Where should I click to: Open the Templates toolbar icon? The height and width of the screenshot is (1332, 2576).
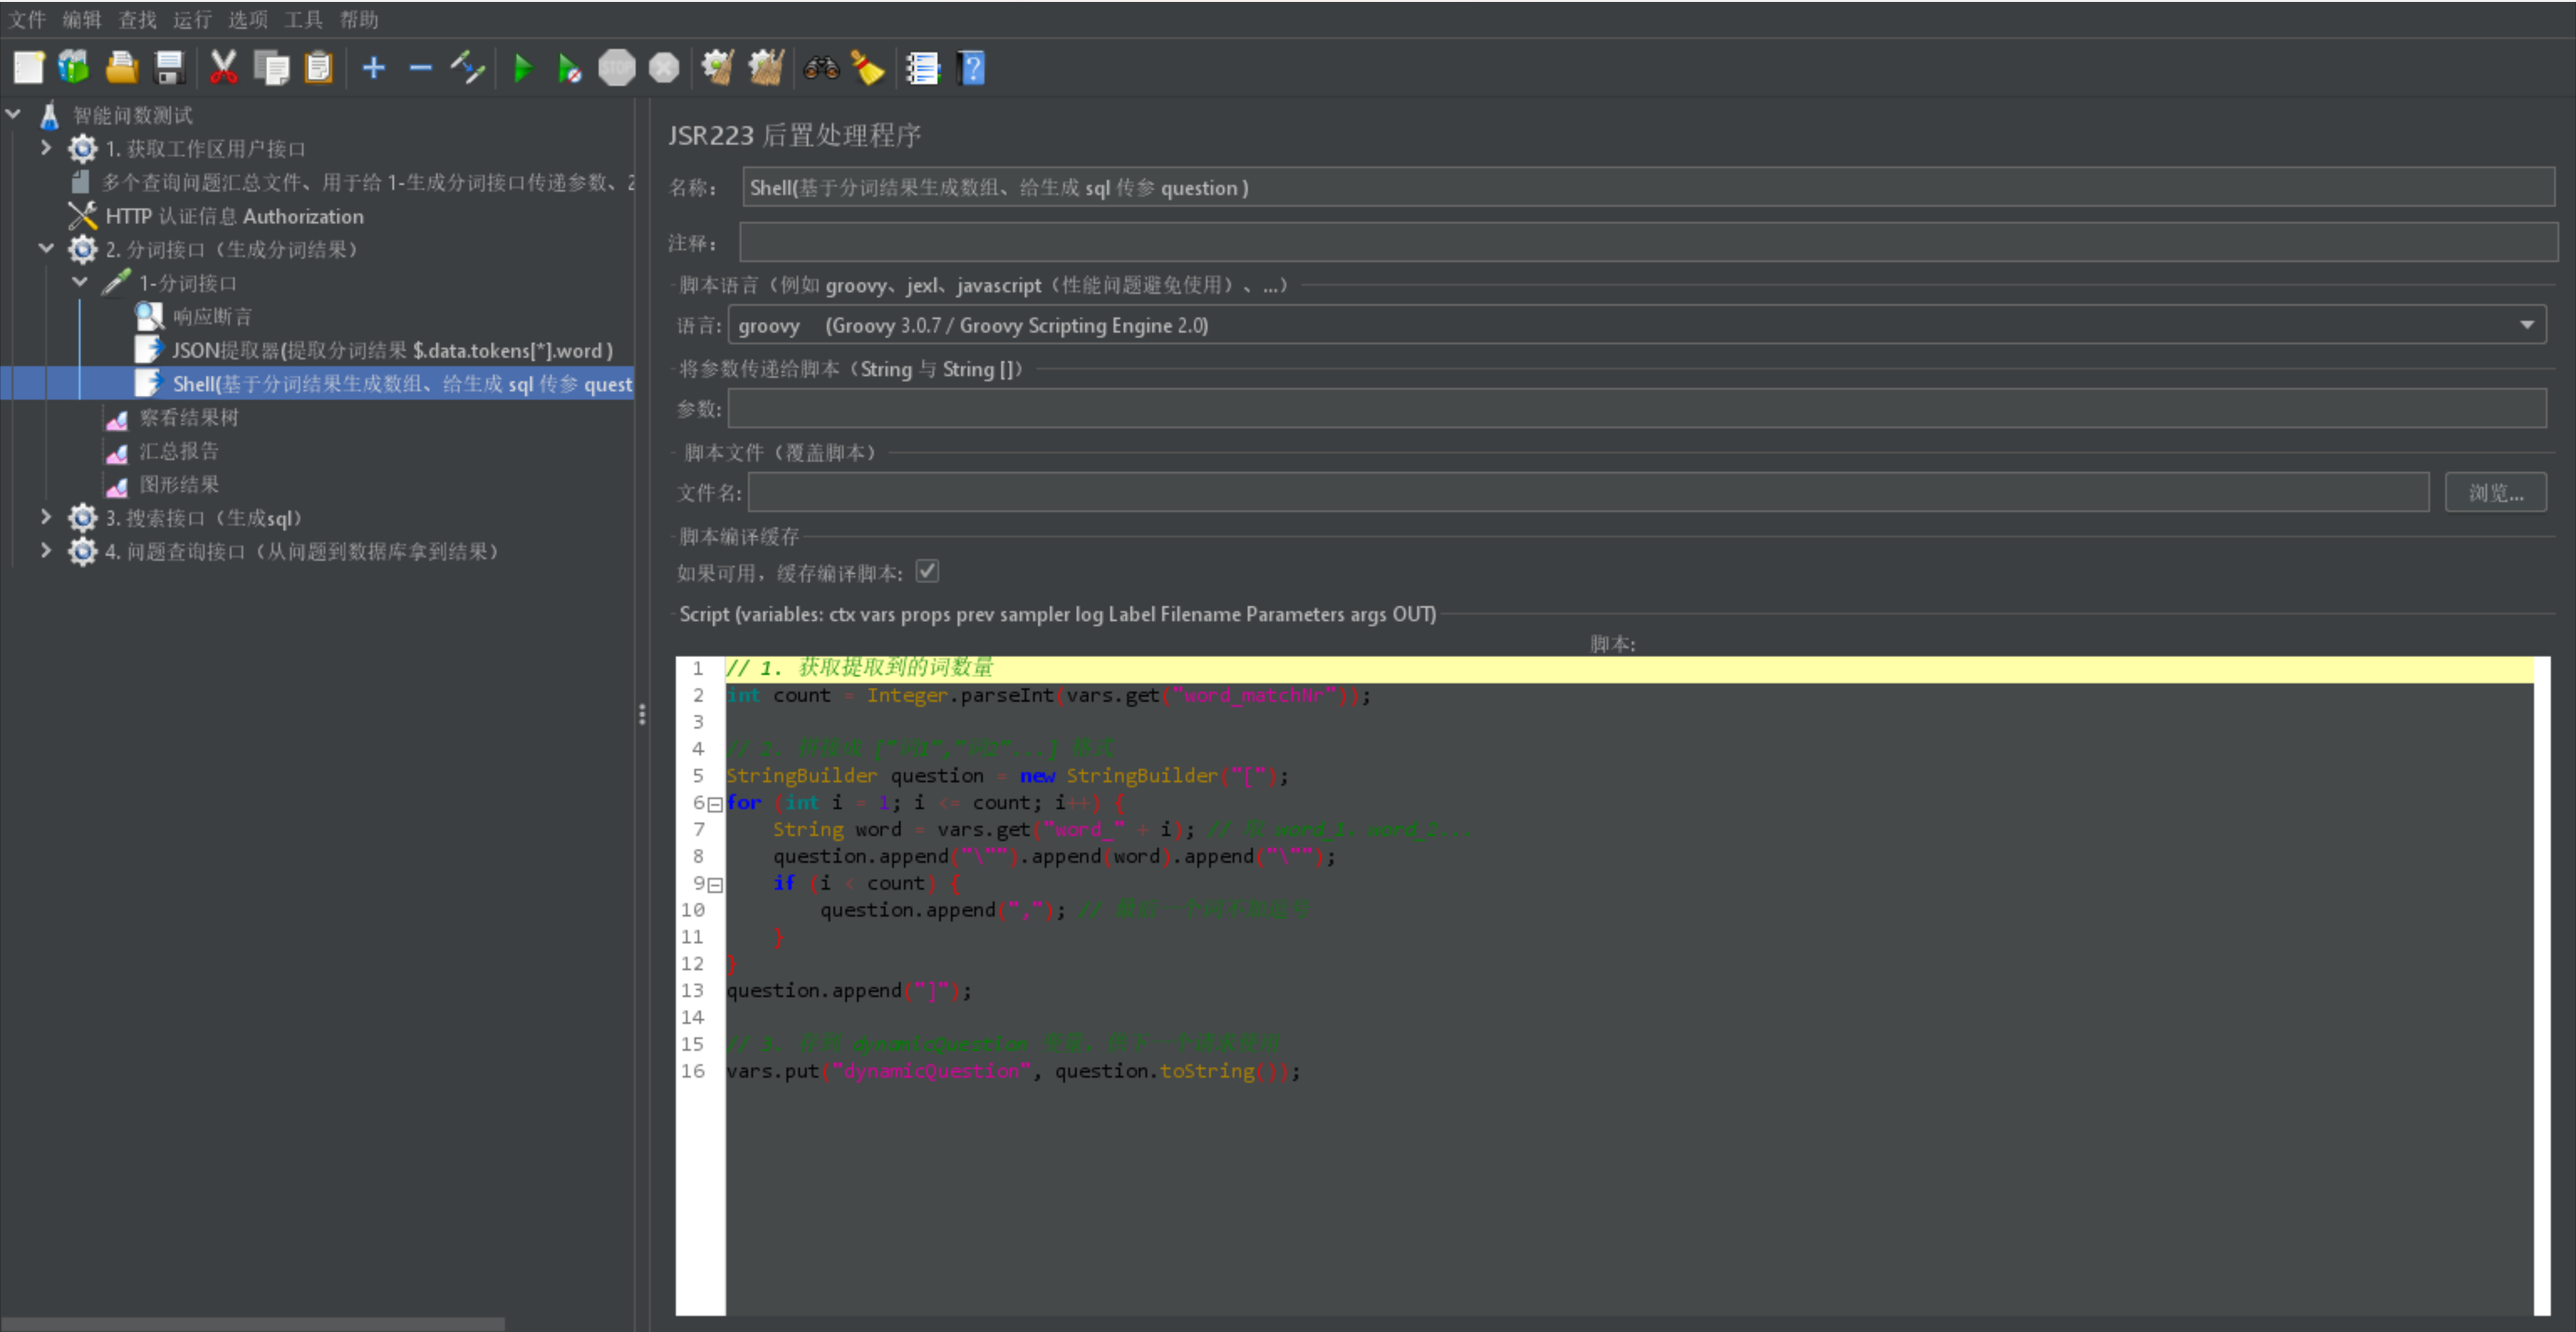tap(74, 68)
